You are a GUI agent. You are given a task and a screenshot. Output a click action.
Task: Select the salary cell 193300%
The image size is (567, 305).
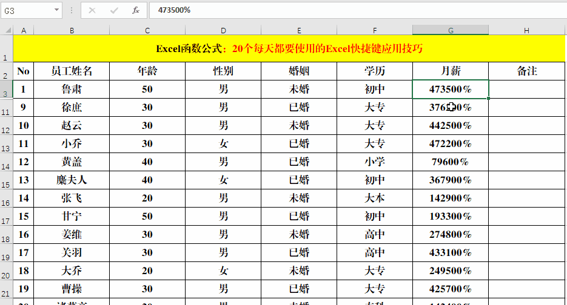tap(451, 216)
